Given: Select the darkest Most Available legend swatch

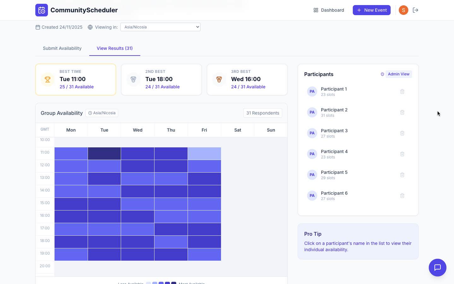Looking at the screenshot, I should point(173,283).
